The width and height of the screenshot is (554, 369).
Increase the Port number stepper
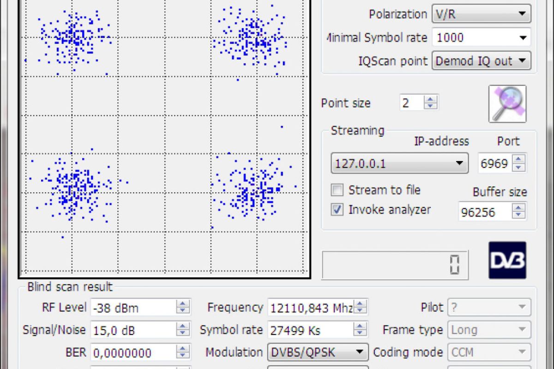coord(519,160)
